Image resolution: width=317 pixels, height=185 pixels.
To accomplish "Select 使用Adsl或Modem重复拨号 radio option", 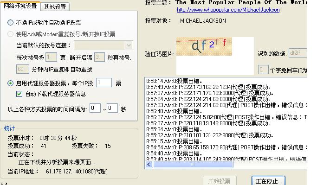I will pyautogui.click(x=11, y=34).
